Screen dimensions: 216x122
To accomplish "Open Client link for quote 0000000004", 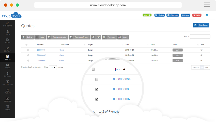I will [61, 50].
